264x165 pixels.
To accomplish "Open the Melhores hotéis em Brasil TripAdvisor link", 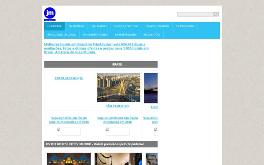I will tap(96, 48).
